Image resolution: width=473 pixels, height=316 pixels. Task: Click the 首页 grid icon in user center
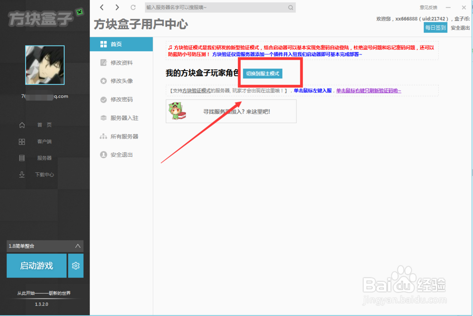point(104,44)
